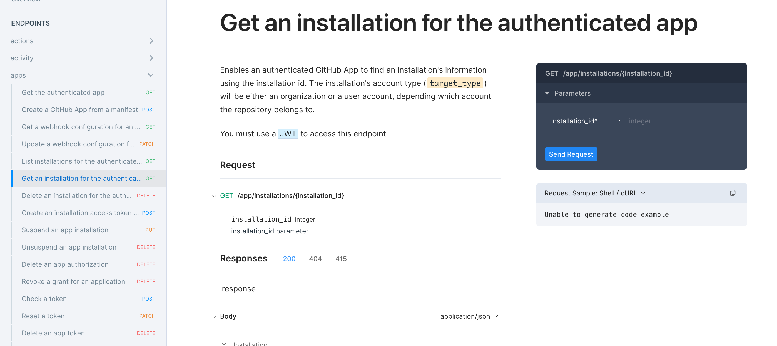Image resolution: width=777 pixels, height=346 pixels.
Task: Switch to the 404 response tab
Action: pos(315,258)
